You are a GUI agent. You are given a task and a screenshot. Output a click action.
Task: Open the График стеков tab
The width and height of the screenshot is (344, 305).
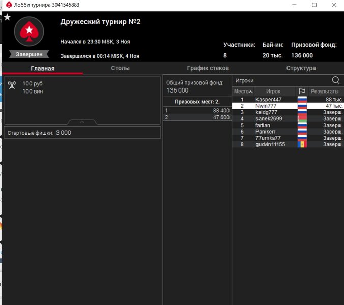pyautogui.click(x=208, y=68)
